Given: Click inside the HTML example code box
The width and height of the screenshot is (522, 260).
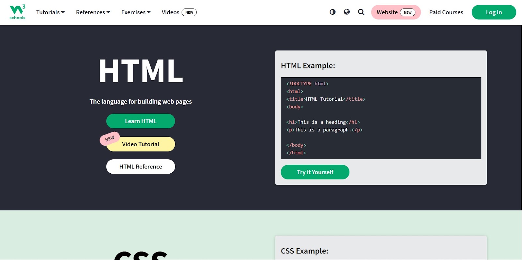Looking at the screenshot, I should [x=381, y=118].
